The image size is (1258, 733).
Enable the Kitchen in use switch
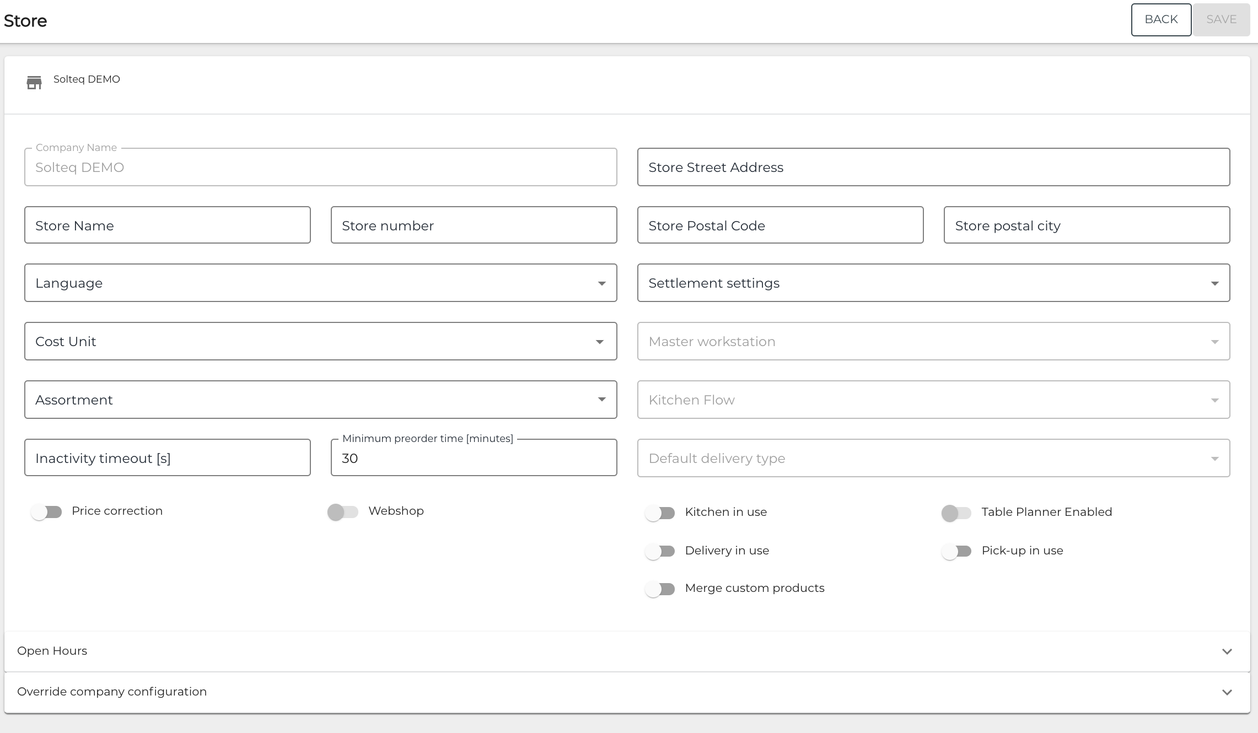point(660,513)
